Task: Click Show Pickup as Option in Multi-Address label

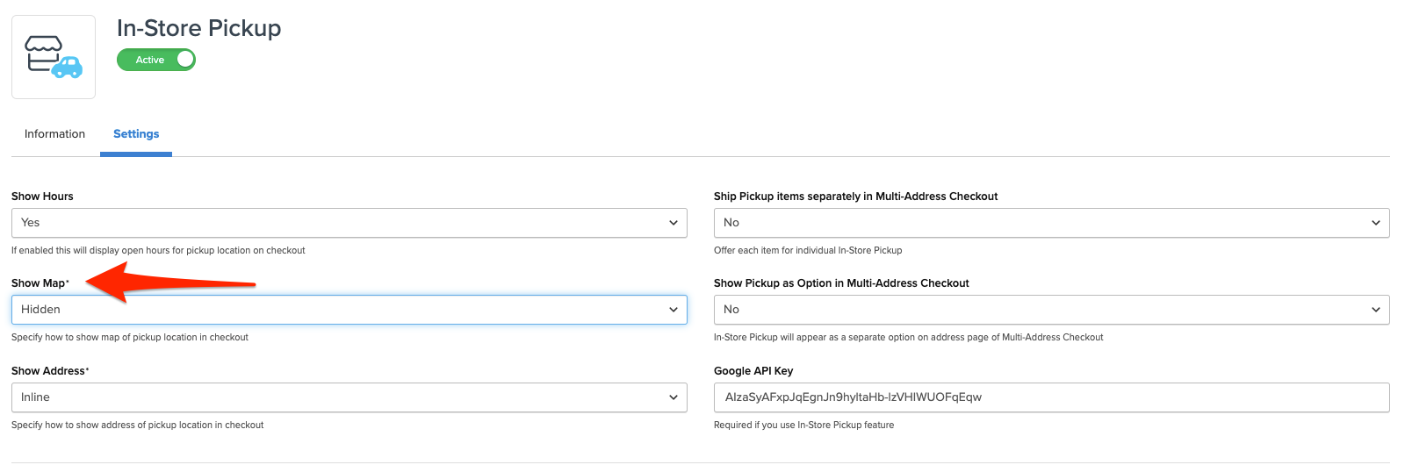Action: [841, 283]
